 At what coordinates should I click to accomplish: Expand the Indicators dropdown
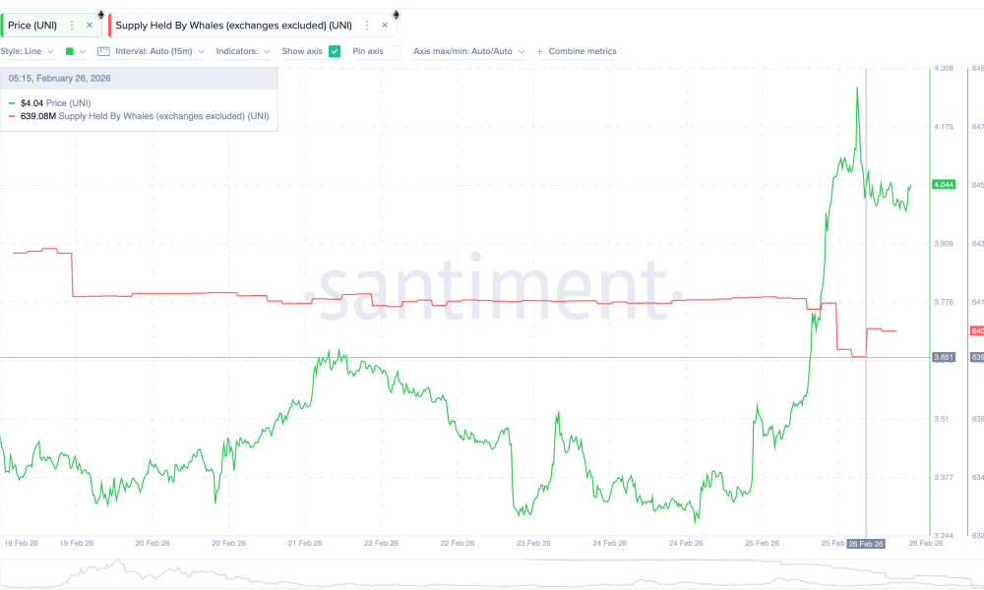click(x=242, y=51)
